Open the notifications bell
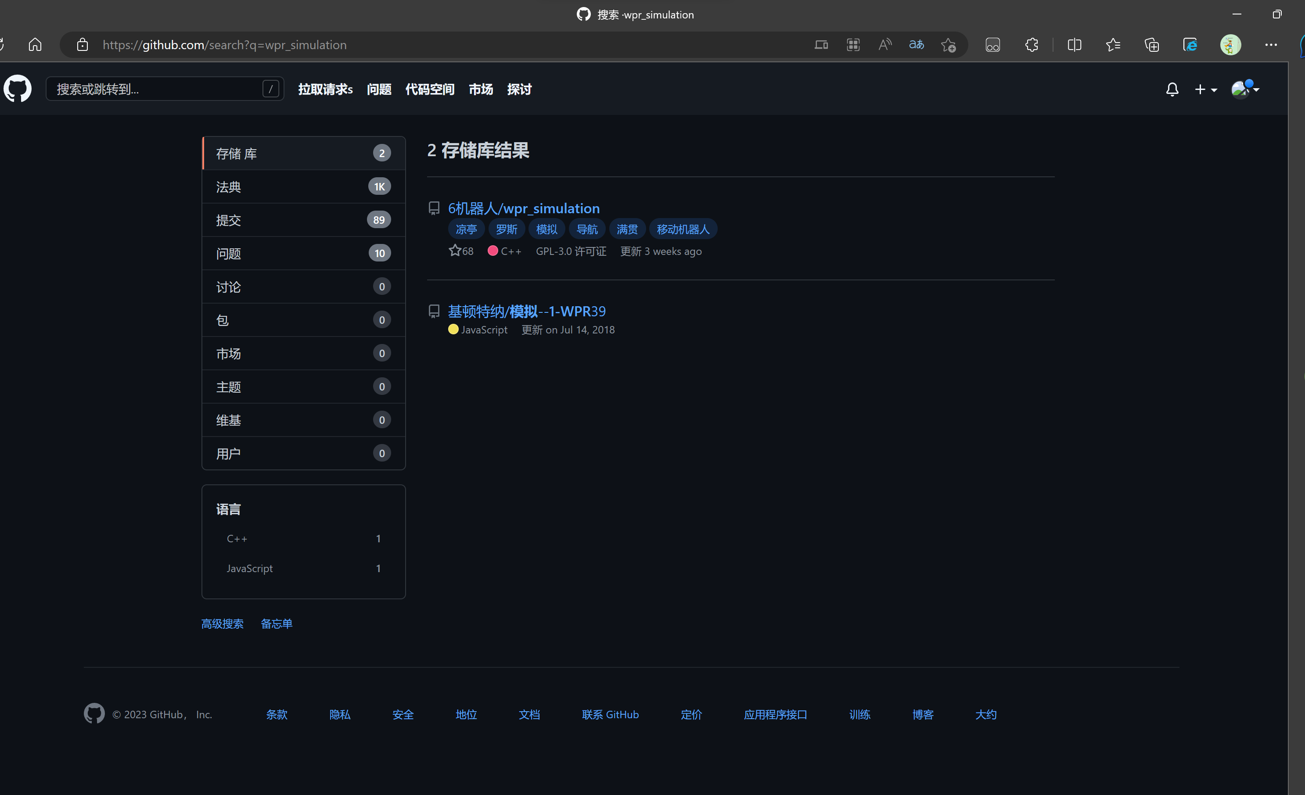 [1172, 89]
